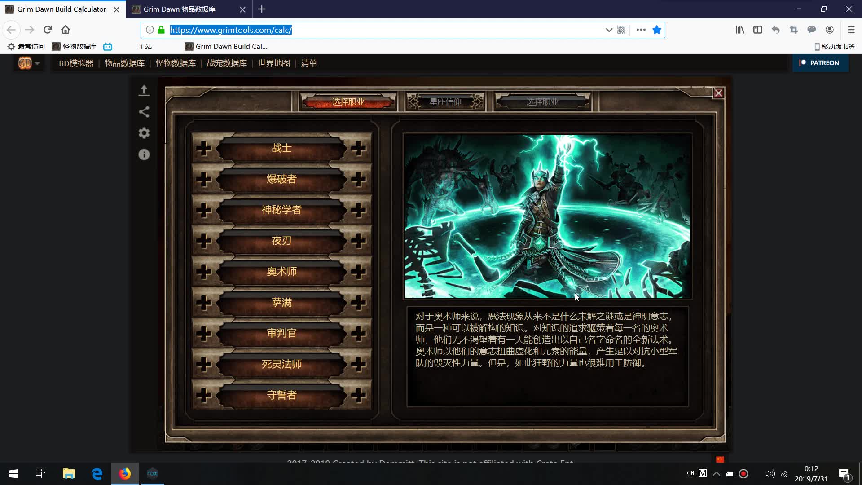
Task: Open 清单 in site navigation
Action: (x=309, y=63)
